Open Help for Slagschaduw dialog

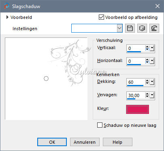(117, 142)
